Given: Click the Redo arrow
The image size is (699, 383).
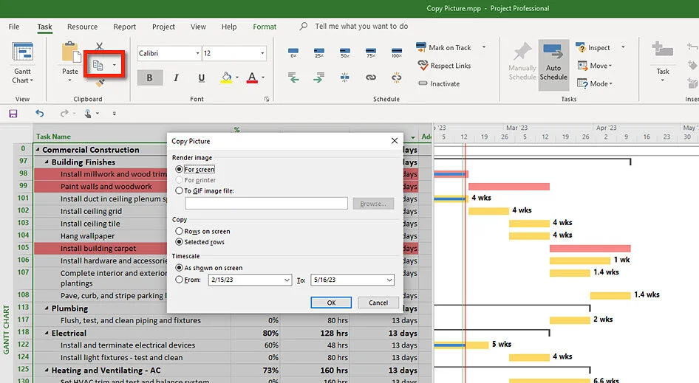Looking at the screenshot, I should (x=64, y=114).
